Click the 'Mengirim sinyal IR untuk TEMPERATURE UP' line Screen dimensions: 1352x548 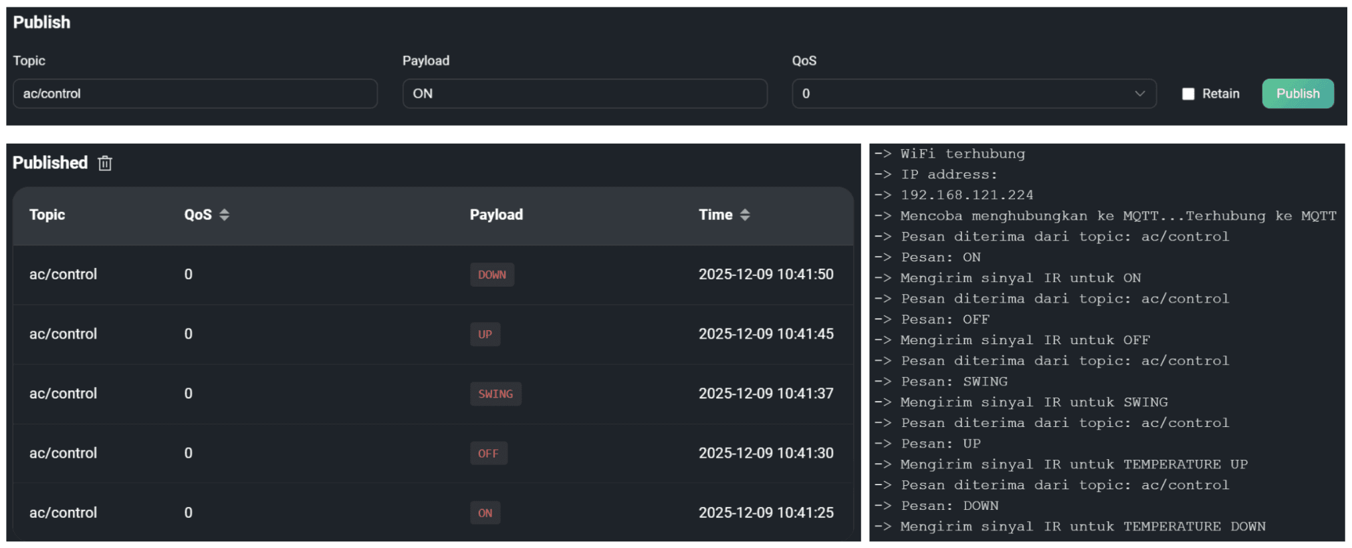pyautogui.click(x=1061, y=464)
